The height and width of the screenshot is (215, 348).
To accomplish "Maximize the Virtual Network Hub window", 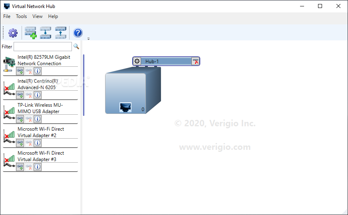I will (320, 6).
